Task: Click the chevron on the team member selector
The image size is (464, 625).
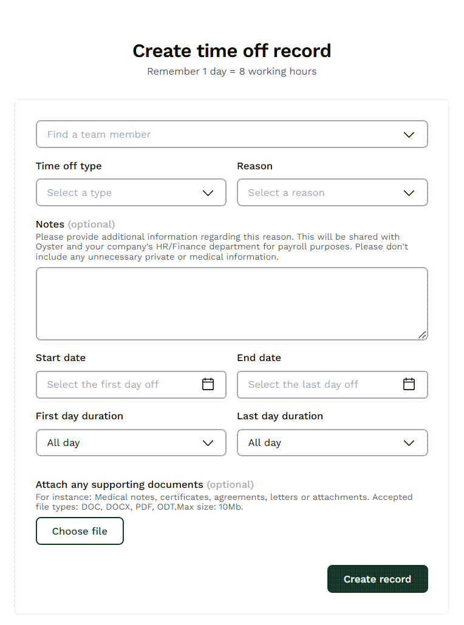Action: coord(409,134)
